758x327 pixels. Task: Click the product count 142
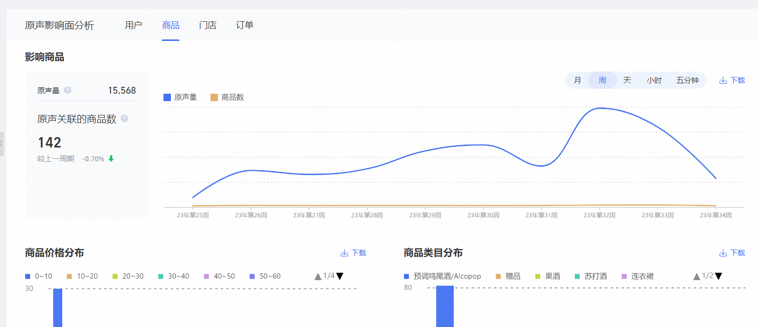pos(49,143)
